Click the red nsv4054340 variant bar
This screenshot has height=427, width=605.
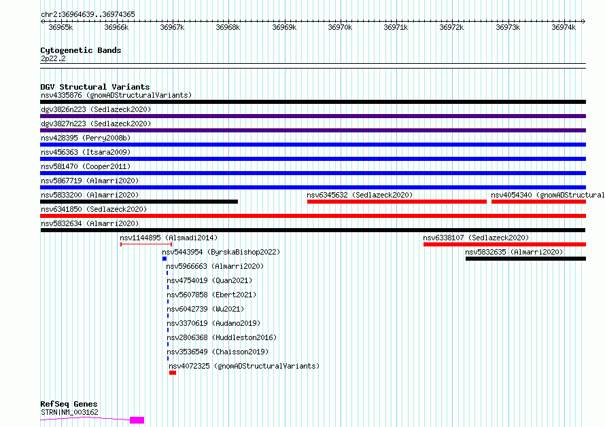tap(538, 202)
